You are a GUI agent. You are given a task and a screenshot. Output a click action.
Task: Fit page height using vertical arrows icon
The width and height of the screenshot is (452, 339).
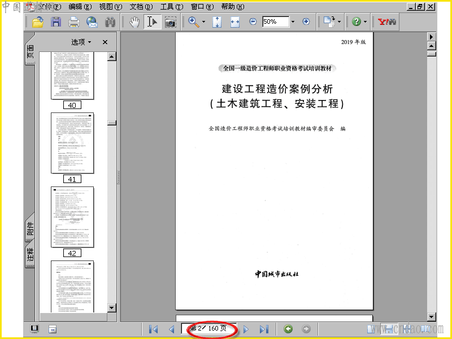[x=217, y=22]
